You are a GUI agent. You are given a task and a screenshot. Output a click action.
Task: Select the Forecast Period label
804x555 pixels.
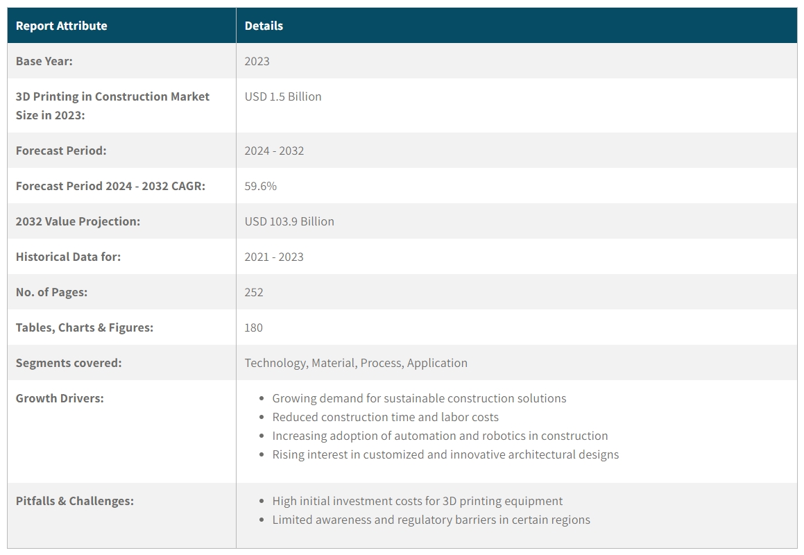click(61, 151)
